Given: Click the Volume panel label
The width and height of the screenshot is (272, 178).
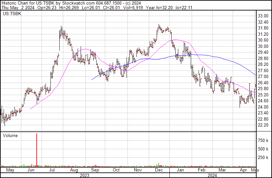Looking at the screenshot, I should point(10,135).
